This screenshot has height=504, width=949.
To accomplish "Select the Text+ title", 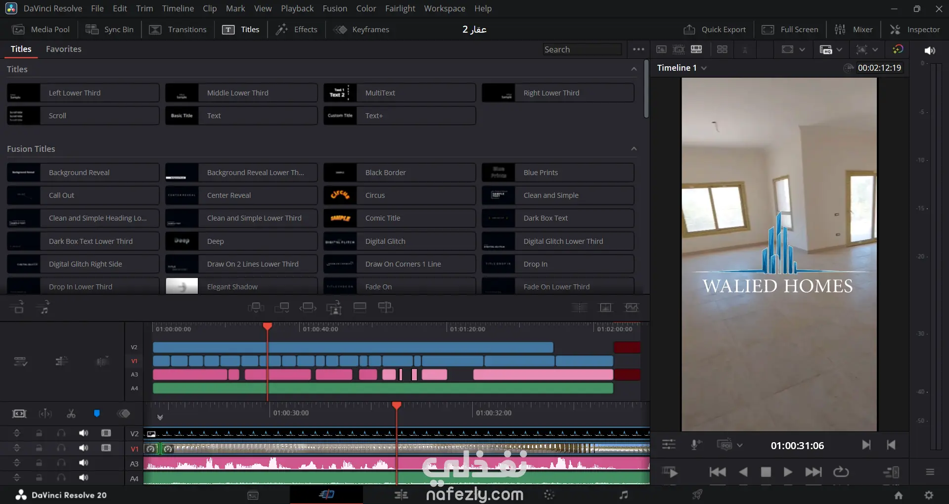I will [400, 116].
